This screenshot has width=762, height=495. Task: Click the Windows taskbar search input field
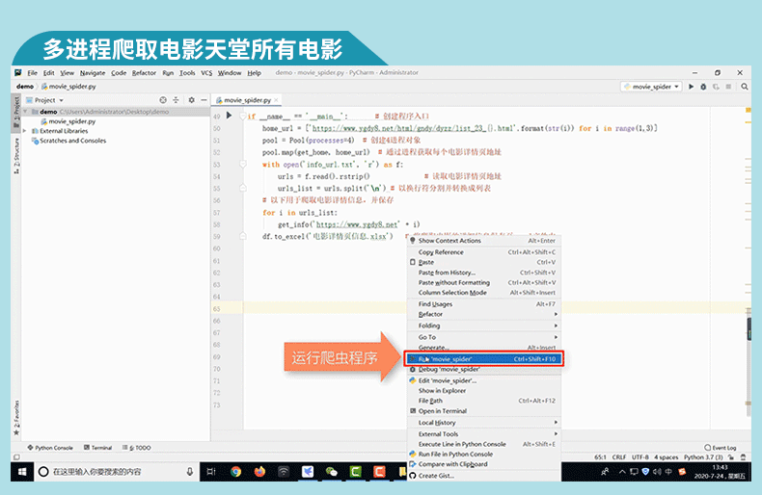[x=117, y=471]
